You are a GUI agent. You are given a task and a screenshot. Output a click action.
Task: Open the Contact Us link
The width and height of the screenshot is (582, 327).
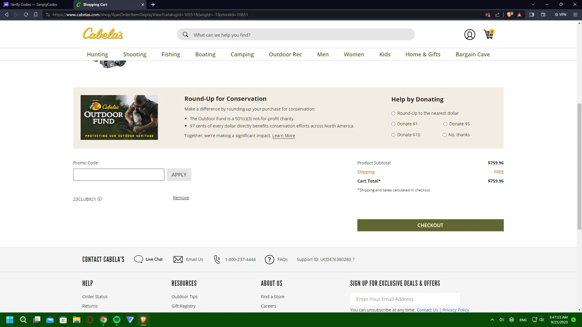tap(427, 310)
